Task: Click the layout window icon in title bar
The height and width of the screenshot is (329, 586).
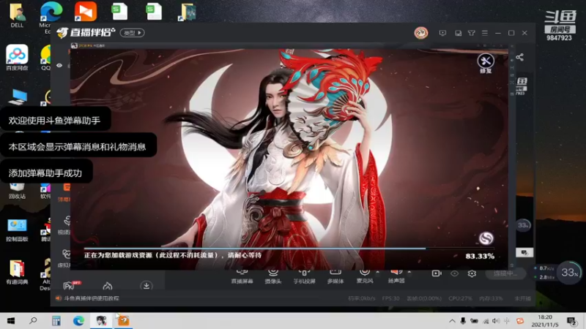Action: (458, 33)
